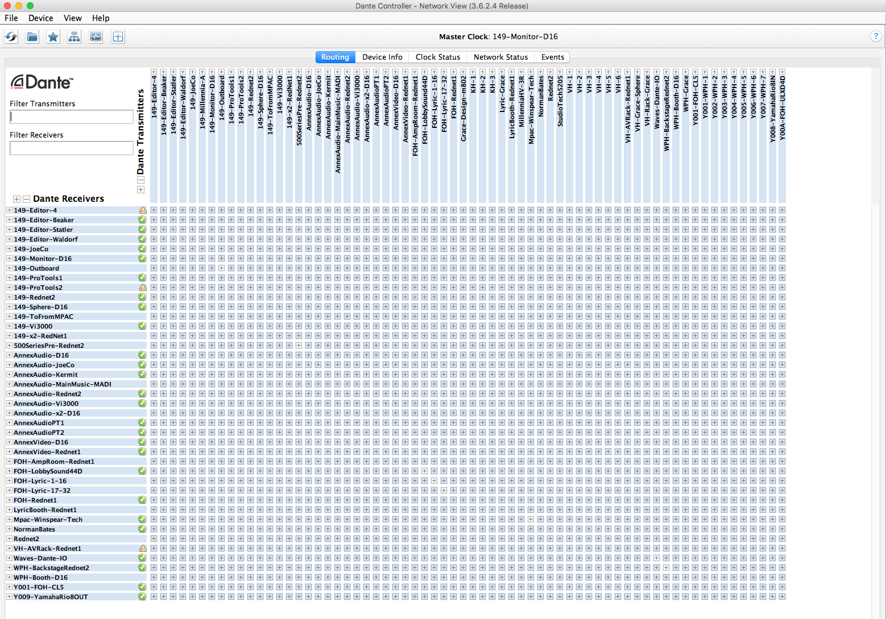Click the help question mark icon
This screenshot has width=886, height=619.
(876, 36)
